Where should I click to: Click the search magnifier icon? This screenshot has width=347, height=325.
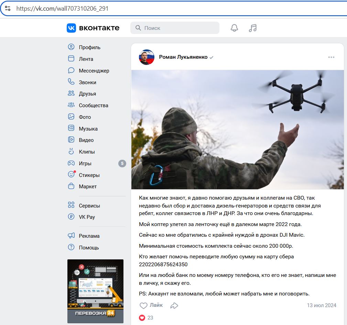coord(138,28)
